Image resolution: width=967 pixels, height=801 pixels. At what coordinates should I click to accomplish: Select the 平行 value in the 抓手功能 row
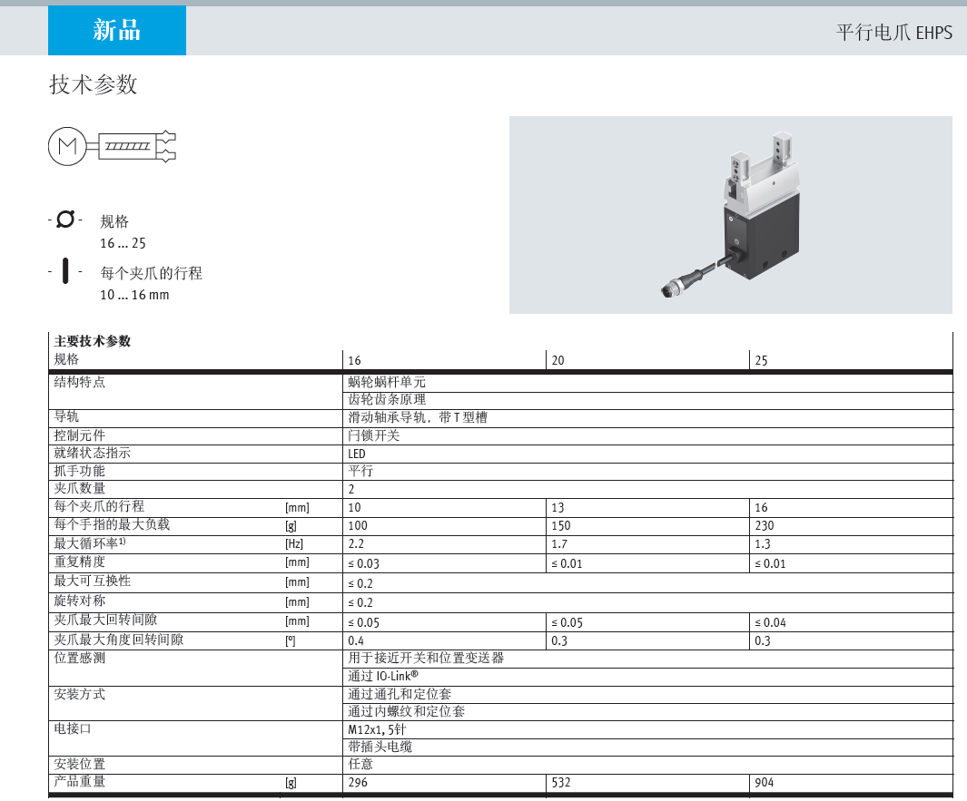(360, 471)
